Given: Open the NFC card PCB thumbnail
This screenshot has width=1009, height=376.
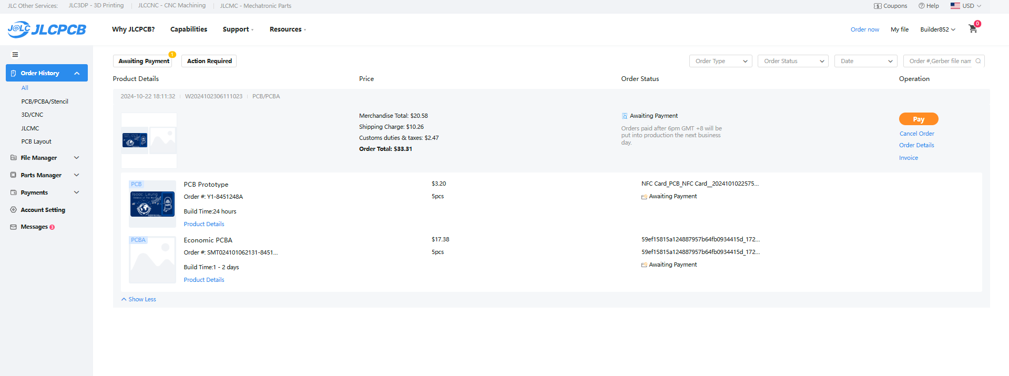Looking at the screenshot, I should [152, 204].
